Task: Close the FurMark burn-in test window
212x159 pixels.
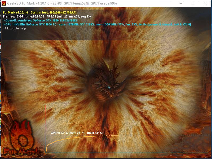Action: 205,3
